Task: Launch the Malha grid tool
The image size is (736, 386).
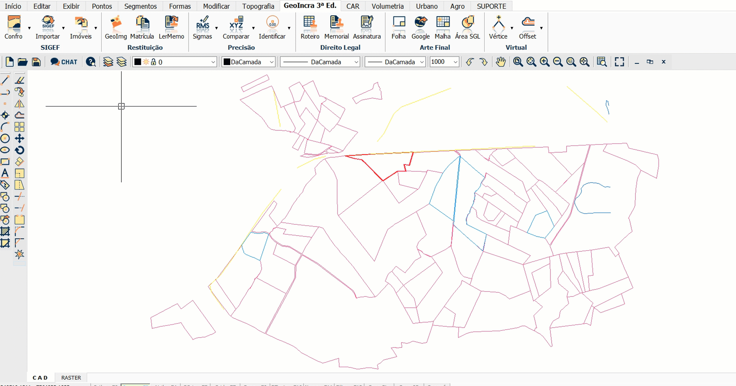Action: coord(442,28)
